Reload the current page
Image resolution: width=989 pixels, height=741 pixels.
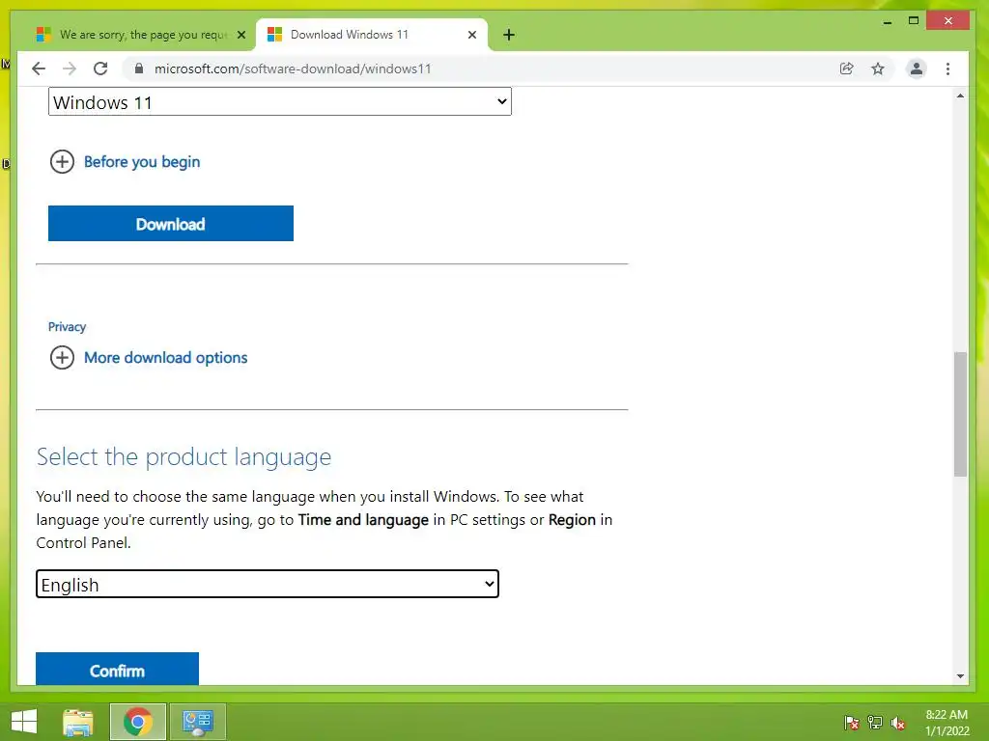[100, 69]
